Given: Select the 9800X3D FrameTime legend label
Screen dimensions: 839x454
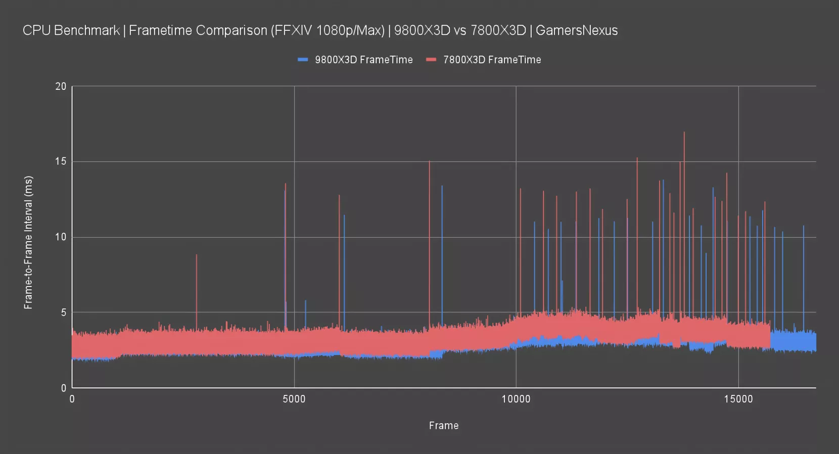Looking at the screenshot, I should click(363, 60).
